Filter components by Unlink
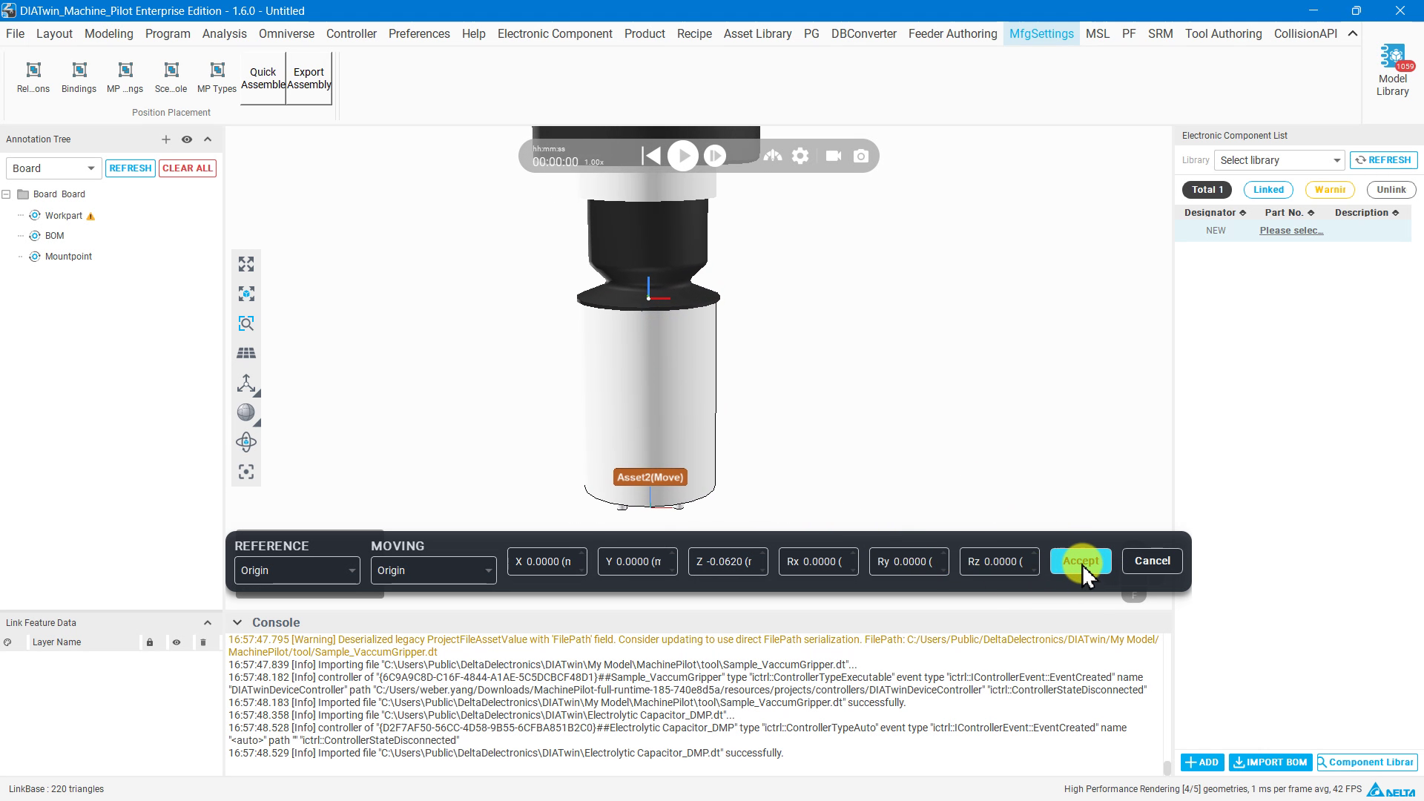Viewport: 1424px width, 801px height. [1391, 190]
